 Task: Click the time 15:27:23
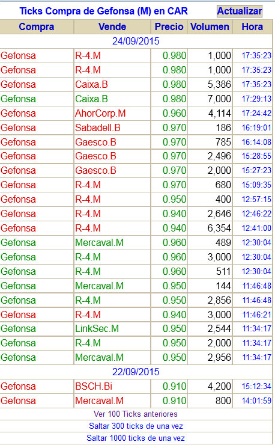(256, 171)
